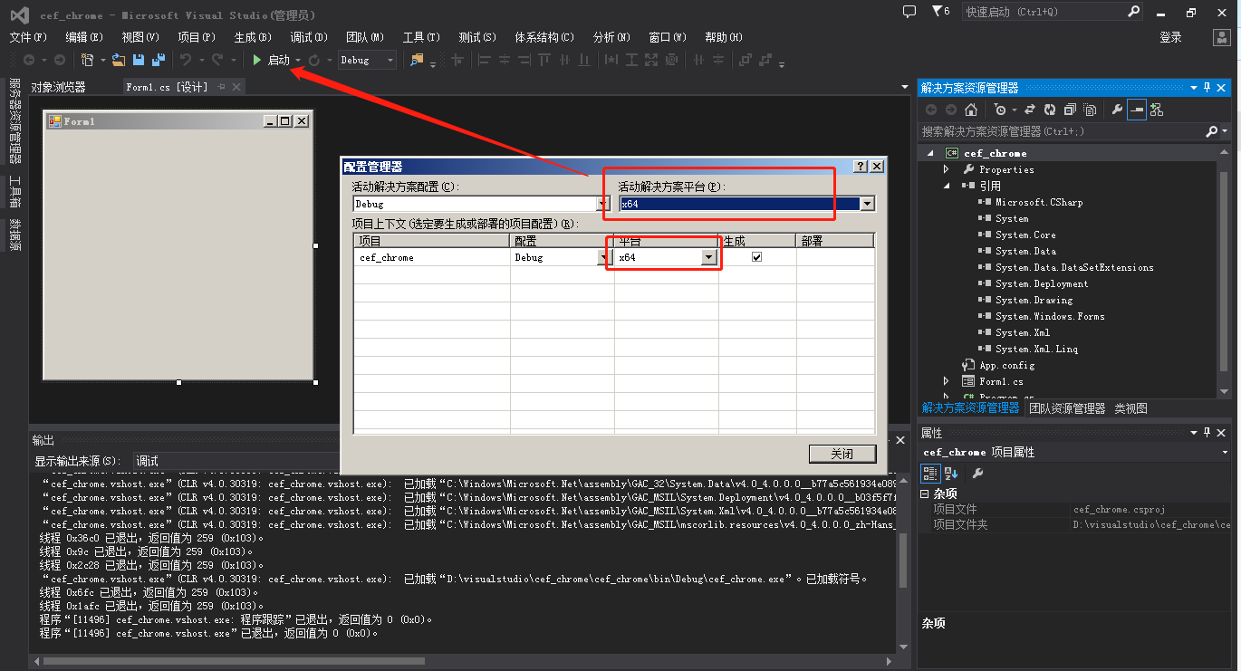Switch to the 类视图 tab

1130,408
